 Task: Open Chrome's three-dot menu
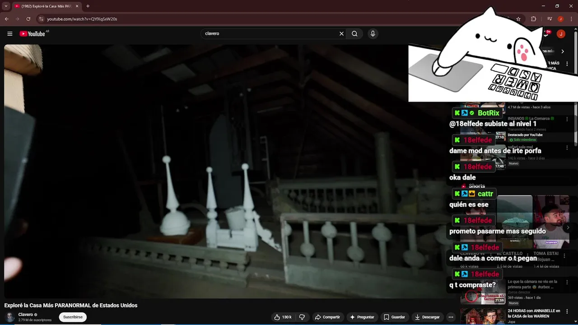pos(571,19)
